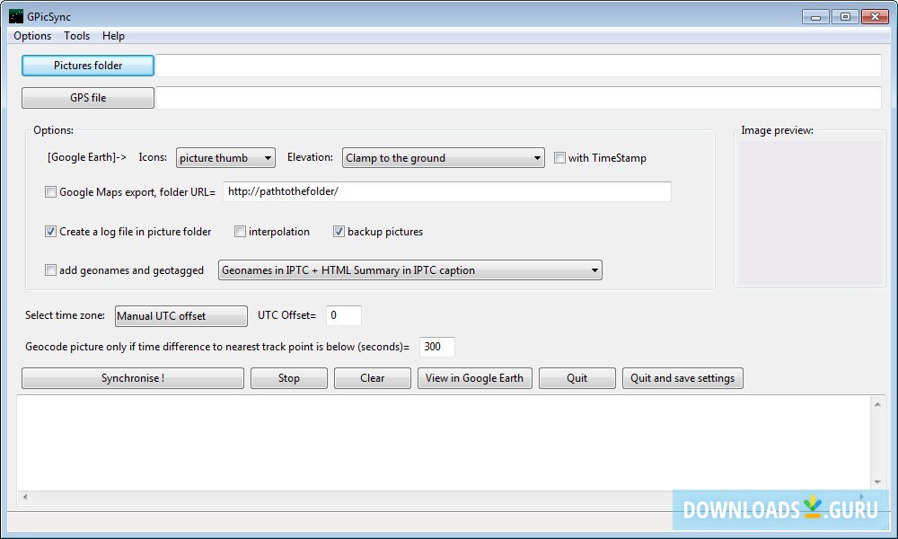
Task: Click the Image preview area
Action: pos(810,213)
